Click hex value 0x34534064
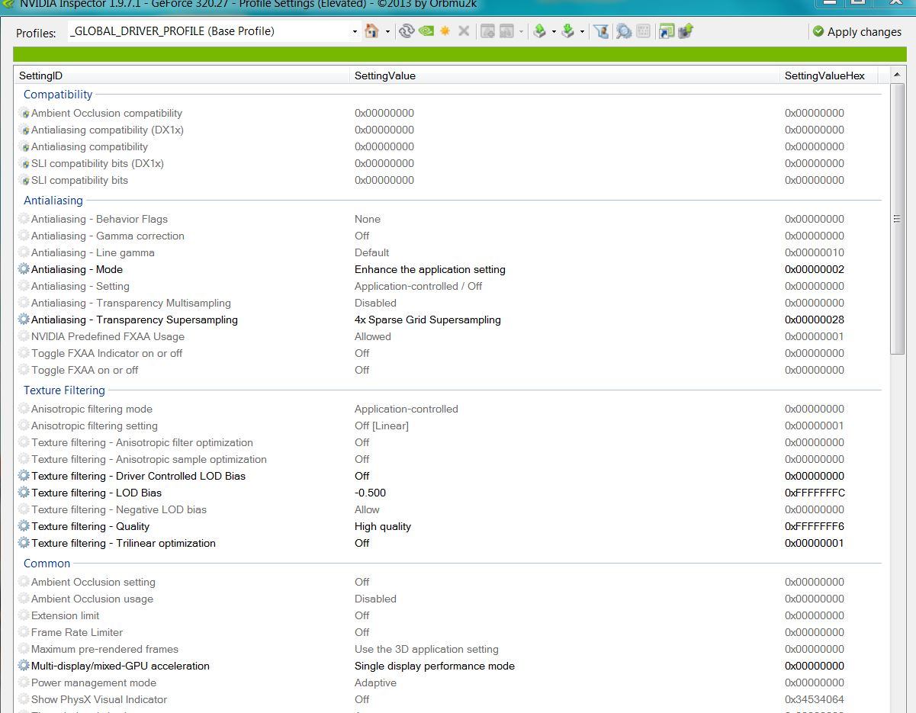The height and width of the screenshot is (713, 916). [815, 699]
